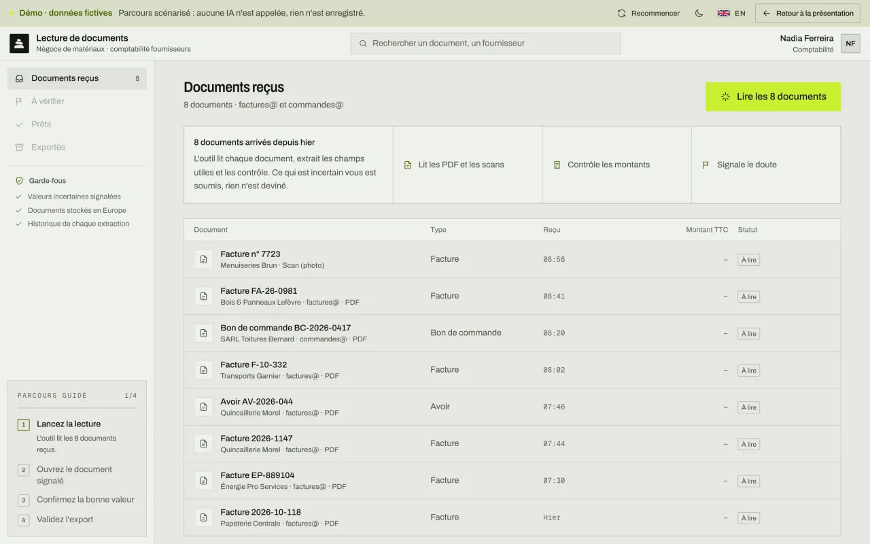This screenshot has width=870, height=544.
Task: Click document icon for Bon de commande BC-2026-0417
Action: click(x=203, y=333)
